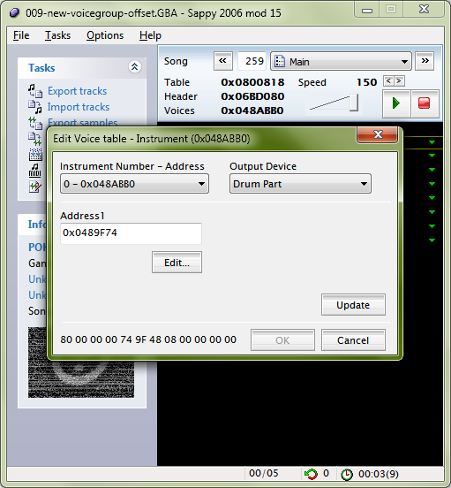Click the clock icon in status bar
The height and width of the screenshot is (488, 451).
tap(347, 475)
